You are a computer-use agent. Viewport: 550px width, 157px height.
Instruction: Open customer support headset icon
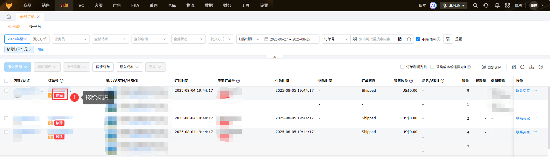point(486,5)
